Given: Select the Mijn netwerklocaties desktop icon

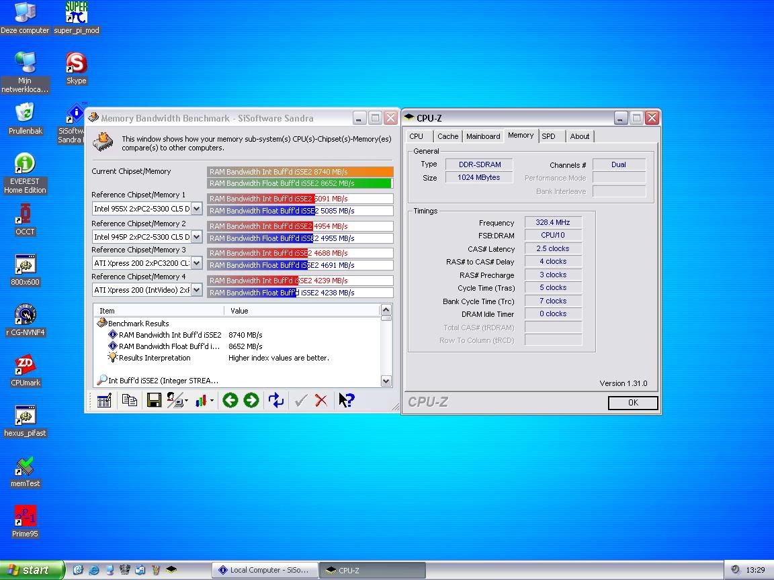Looking at the screenshot, I should coord(25,72).
